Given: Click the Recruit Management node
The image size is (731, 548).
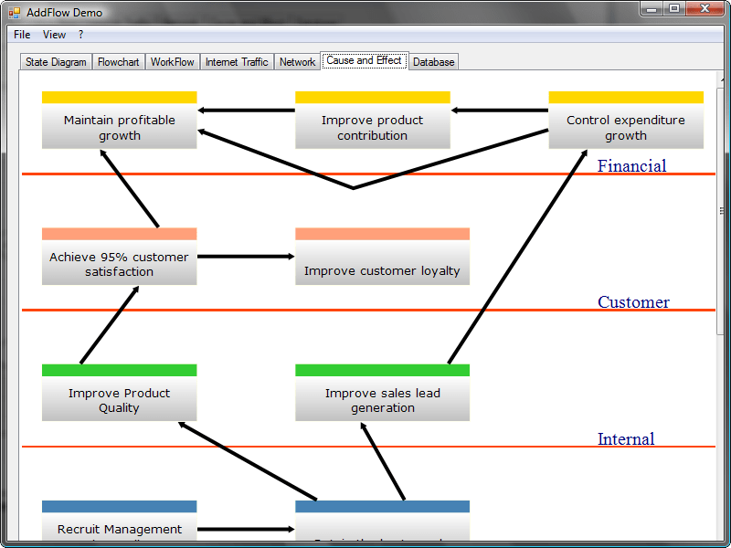Looking at the screenshot, I should [x=119, y=530].
